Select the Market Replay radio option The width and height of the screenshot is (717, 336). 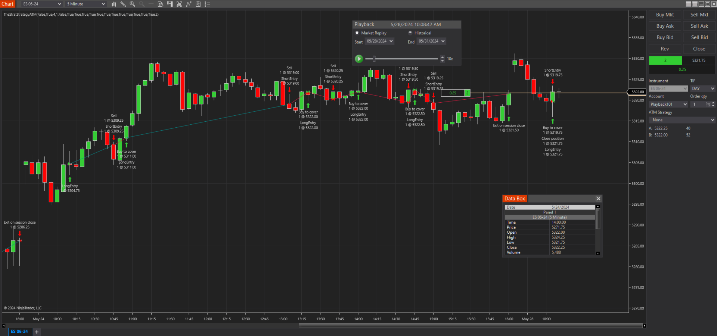(357, 33)
